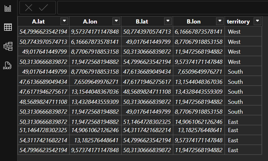The width and height of the screenshot is (268, 161).
Task: Select B.lat cell 50,7743970574713
Action: tap(147, 32)
